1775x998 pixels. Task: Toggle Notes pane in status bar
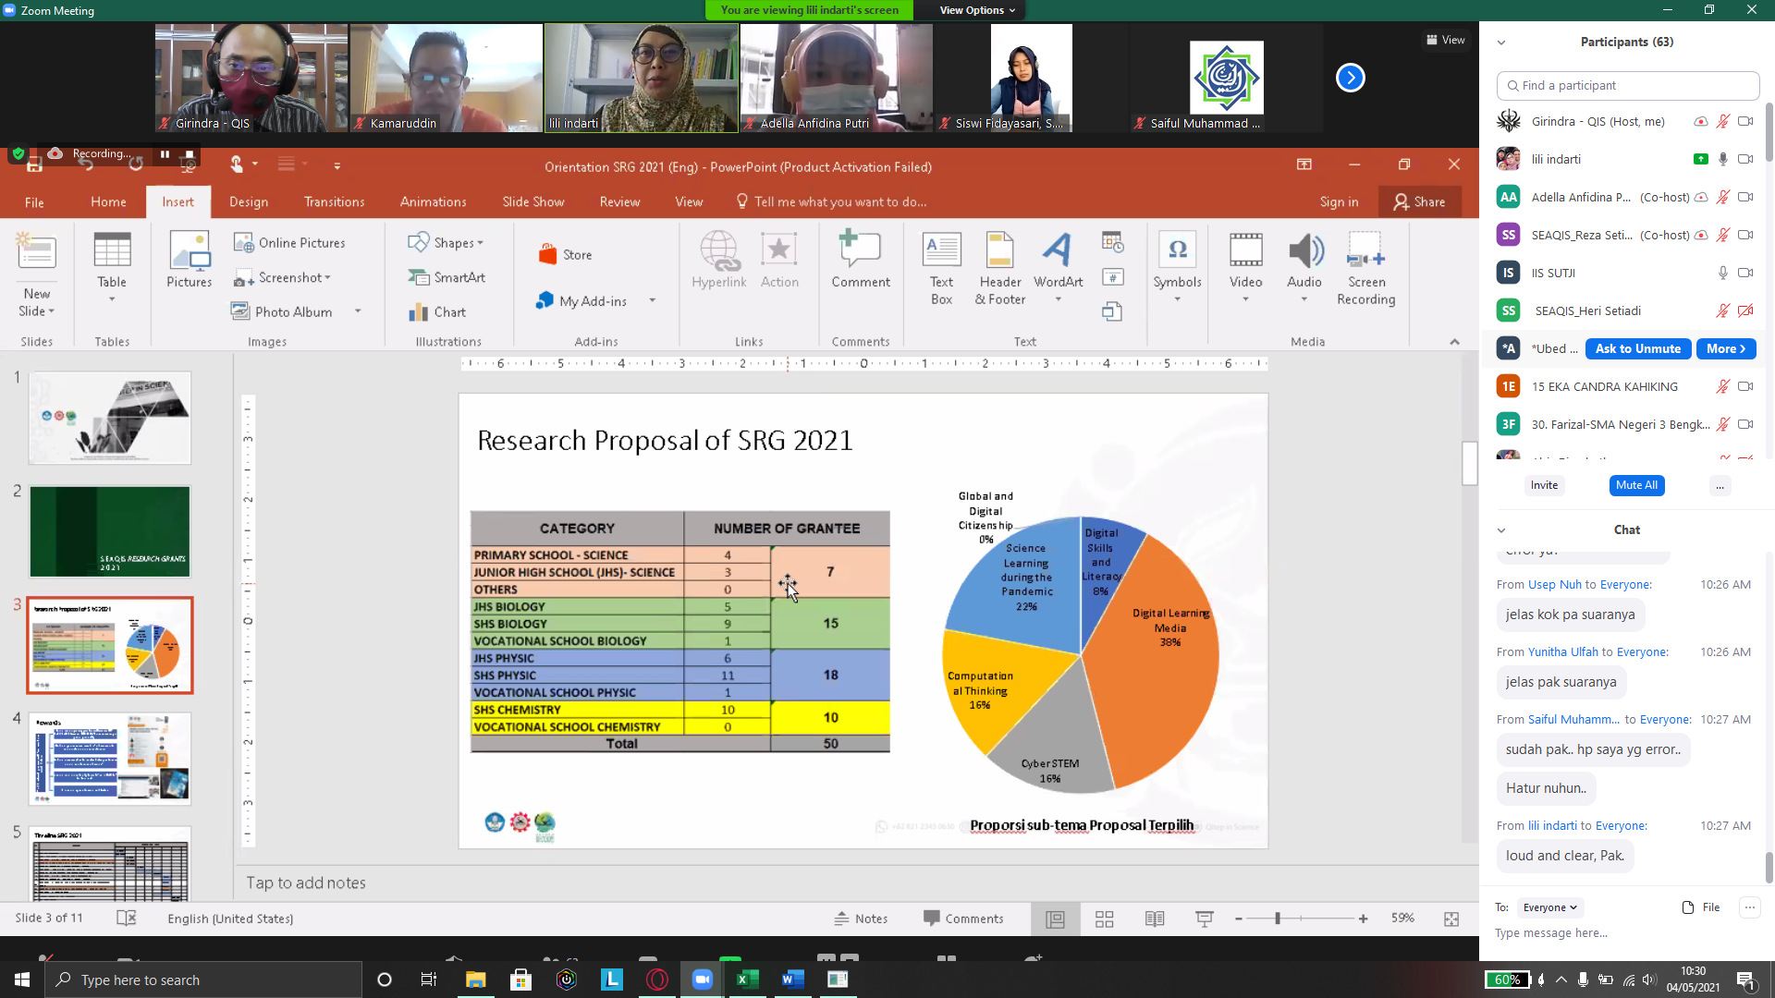(861, 919)
